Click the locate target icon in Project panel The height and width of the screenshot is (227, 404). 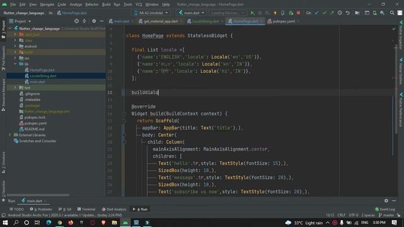(76, 21)
